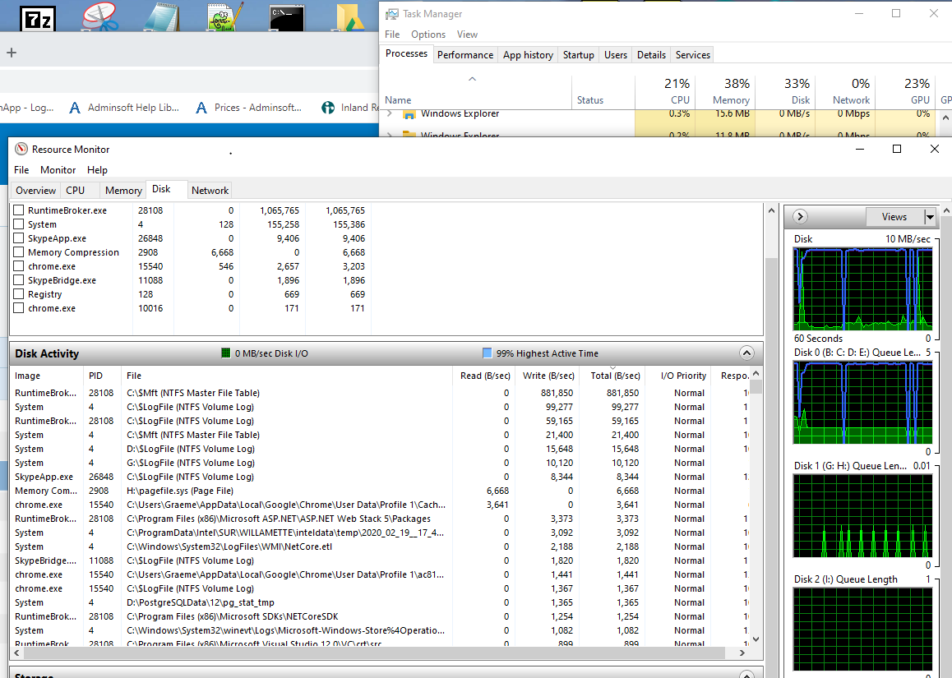Viewport: 952px width, 678px height.
Task: Tick the chrome.exe PID 15540 checkbox
Action: 19,266
